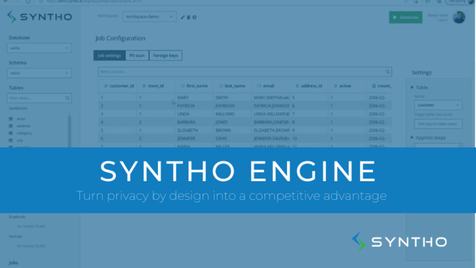The image size is (476, 268).
Task: Click the user profile avatar
Action: tap(459, 17)
